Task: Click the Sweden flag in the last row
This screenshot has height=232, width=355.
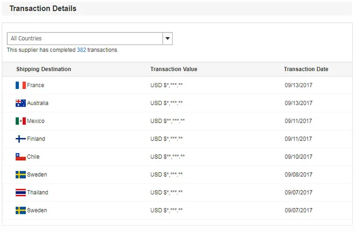Action: pos(20,210)
